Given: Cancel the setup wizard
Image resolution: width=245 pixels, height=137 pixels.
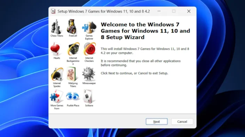Looking at the screenshot, I should click(182, 122).
